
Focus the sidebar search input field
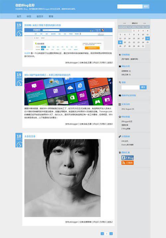point(130,87)
